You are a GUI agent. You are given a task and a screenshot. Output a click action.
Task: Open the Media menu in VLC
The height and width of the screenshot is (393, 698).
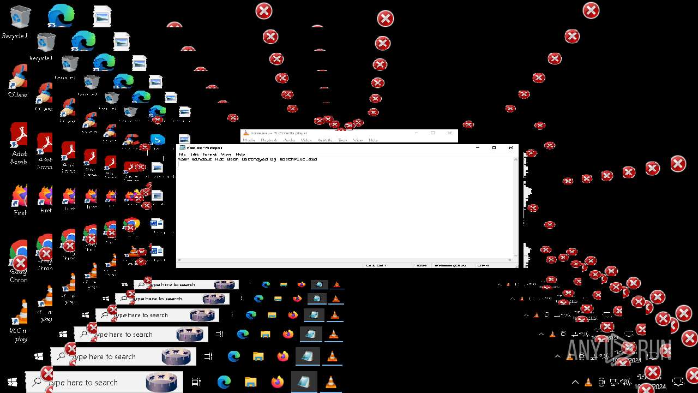249,140
